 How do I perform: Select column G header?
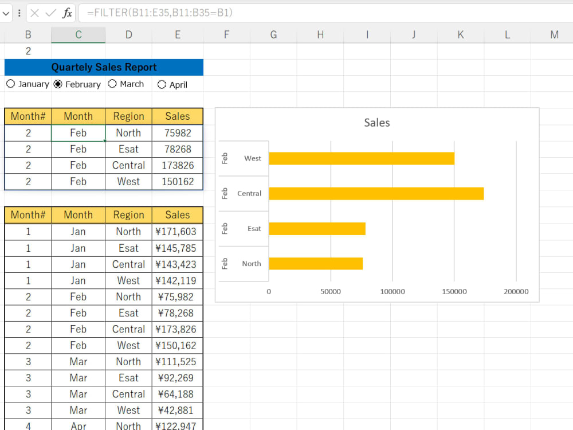point(273,34)
